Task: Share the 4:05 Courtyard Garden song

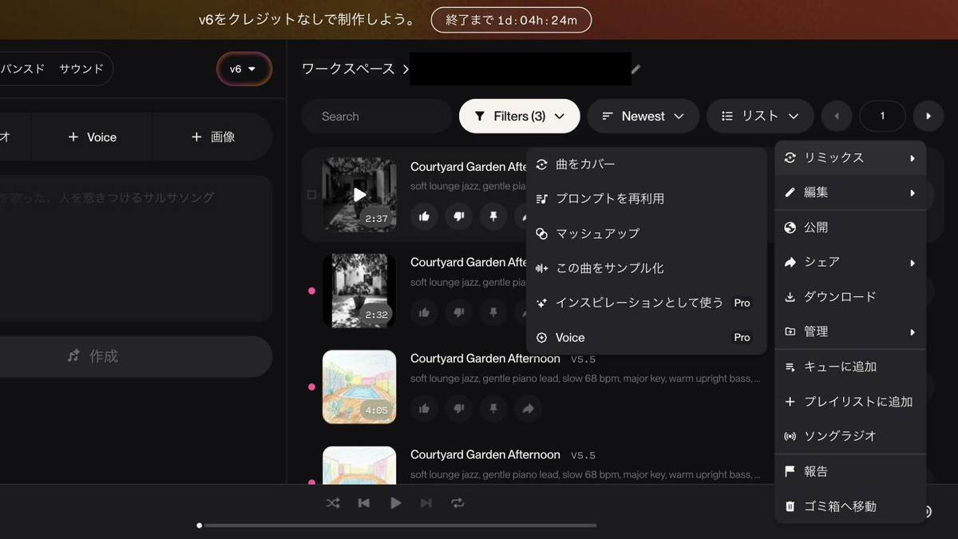Action: (528, 409)
